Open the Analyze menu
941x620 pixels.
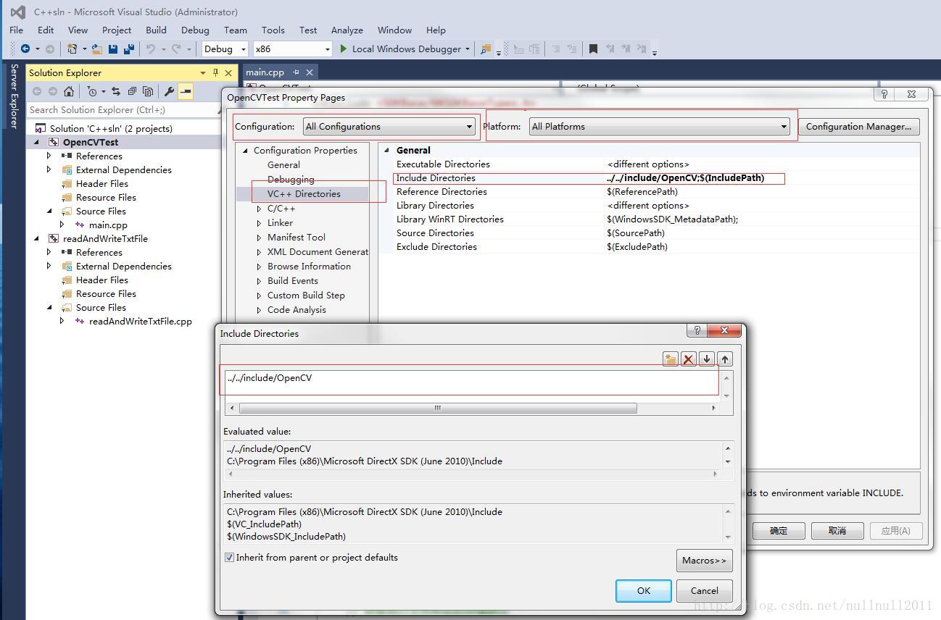point(347,30)
